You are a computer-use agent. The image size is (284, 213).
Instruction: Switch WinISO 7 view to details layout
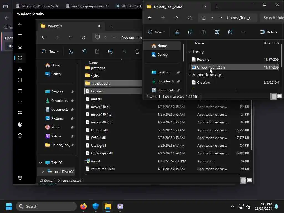[243, 180]
